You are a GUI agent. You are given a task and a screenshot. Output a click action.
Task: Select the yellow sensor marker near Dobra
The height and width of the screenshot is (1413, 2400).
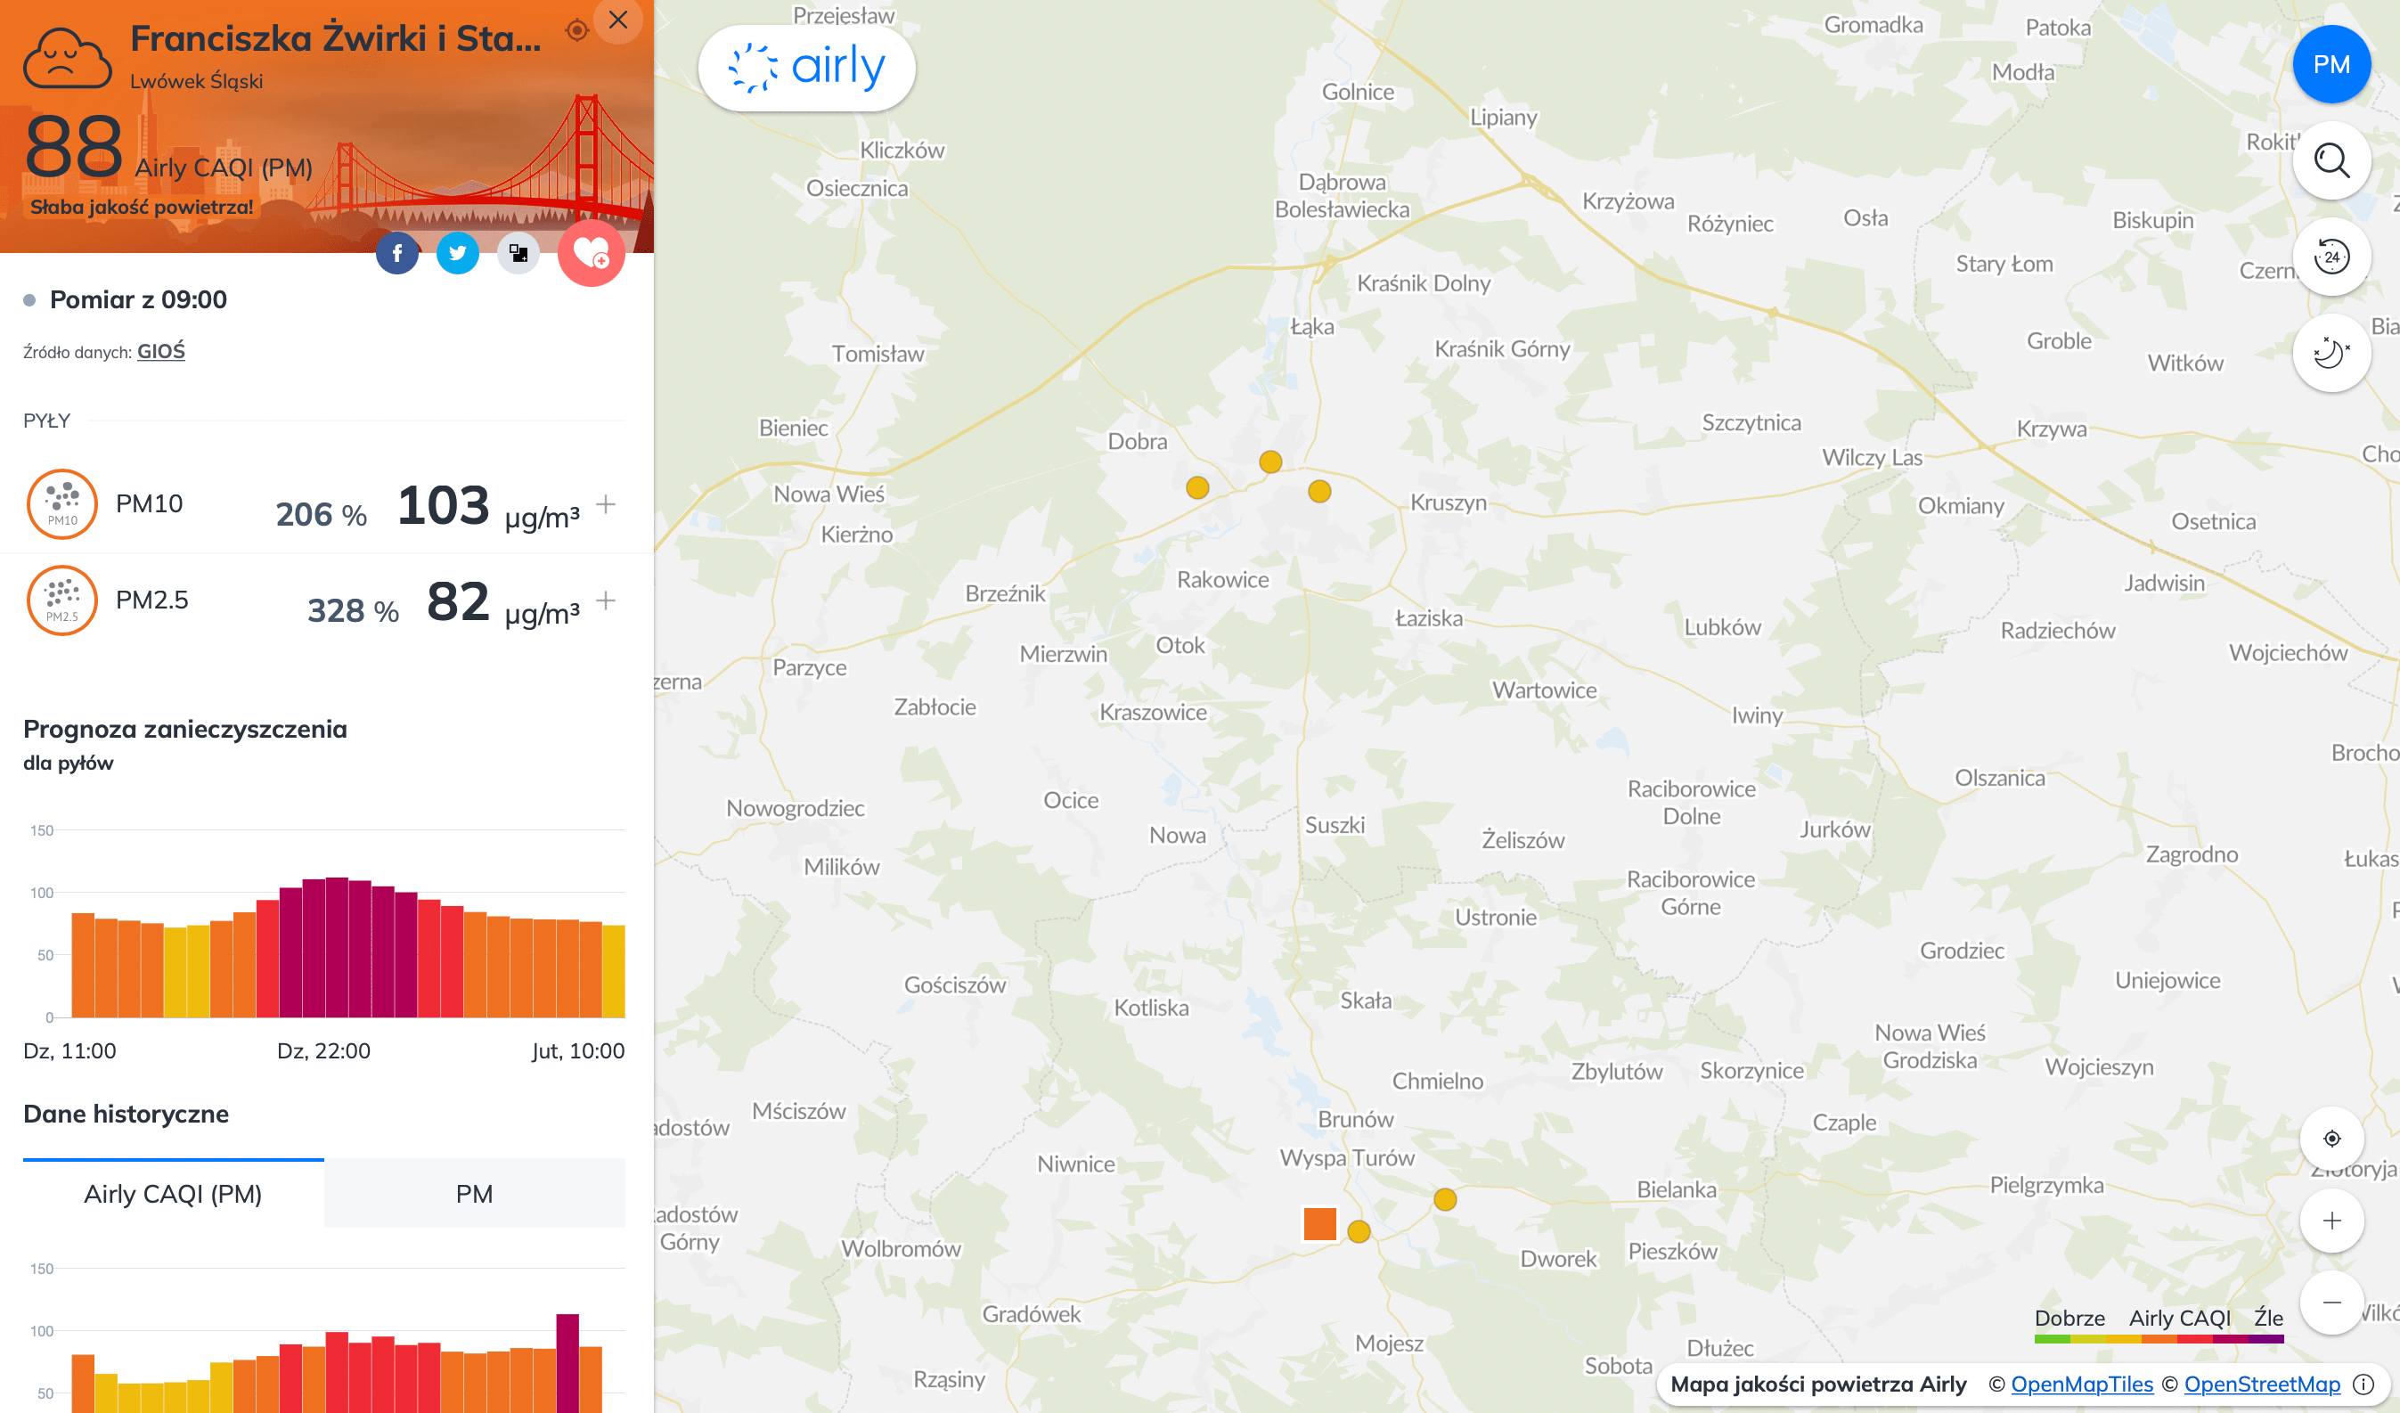(1197, 487)
